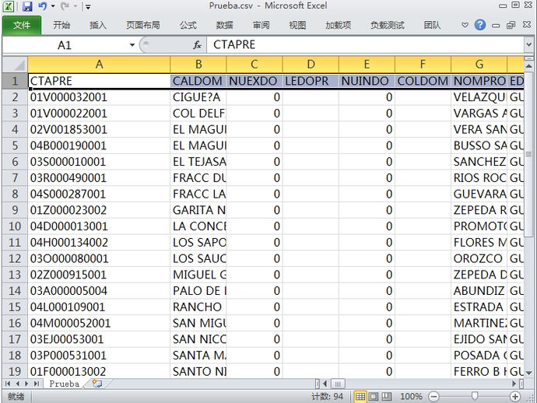
Task: Select column F header
Action: pos(423,65)
